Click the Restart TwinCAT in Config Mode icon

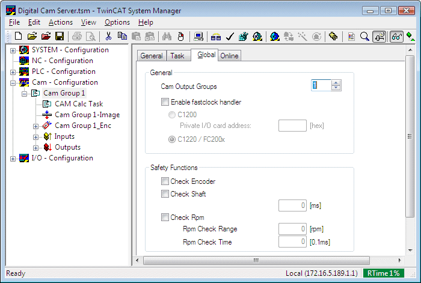coord(275,36)
